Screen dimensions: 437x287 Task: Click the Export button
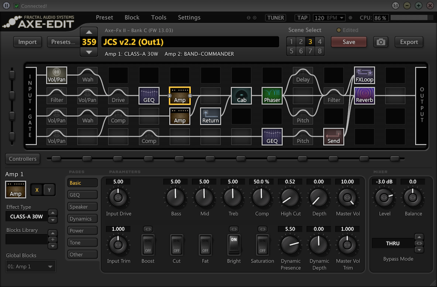tap(409, 42)
